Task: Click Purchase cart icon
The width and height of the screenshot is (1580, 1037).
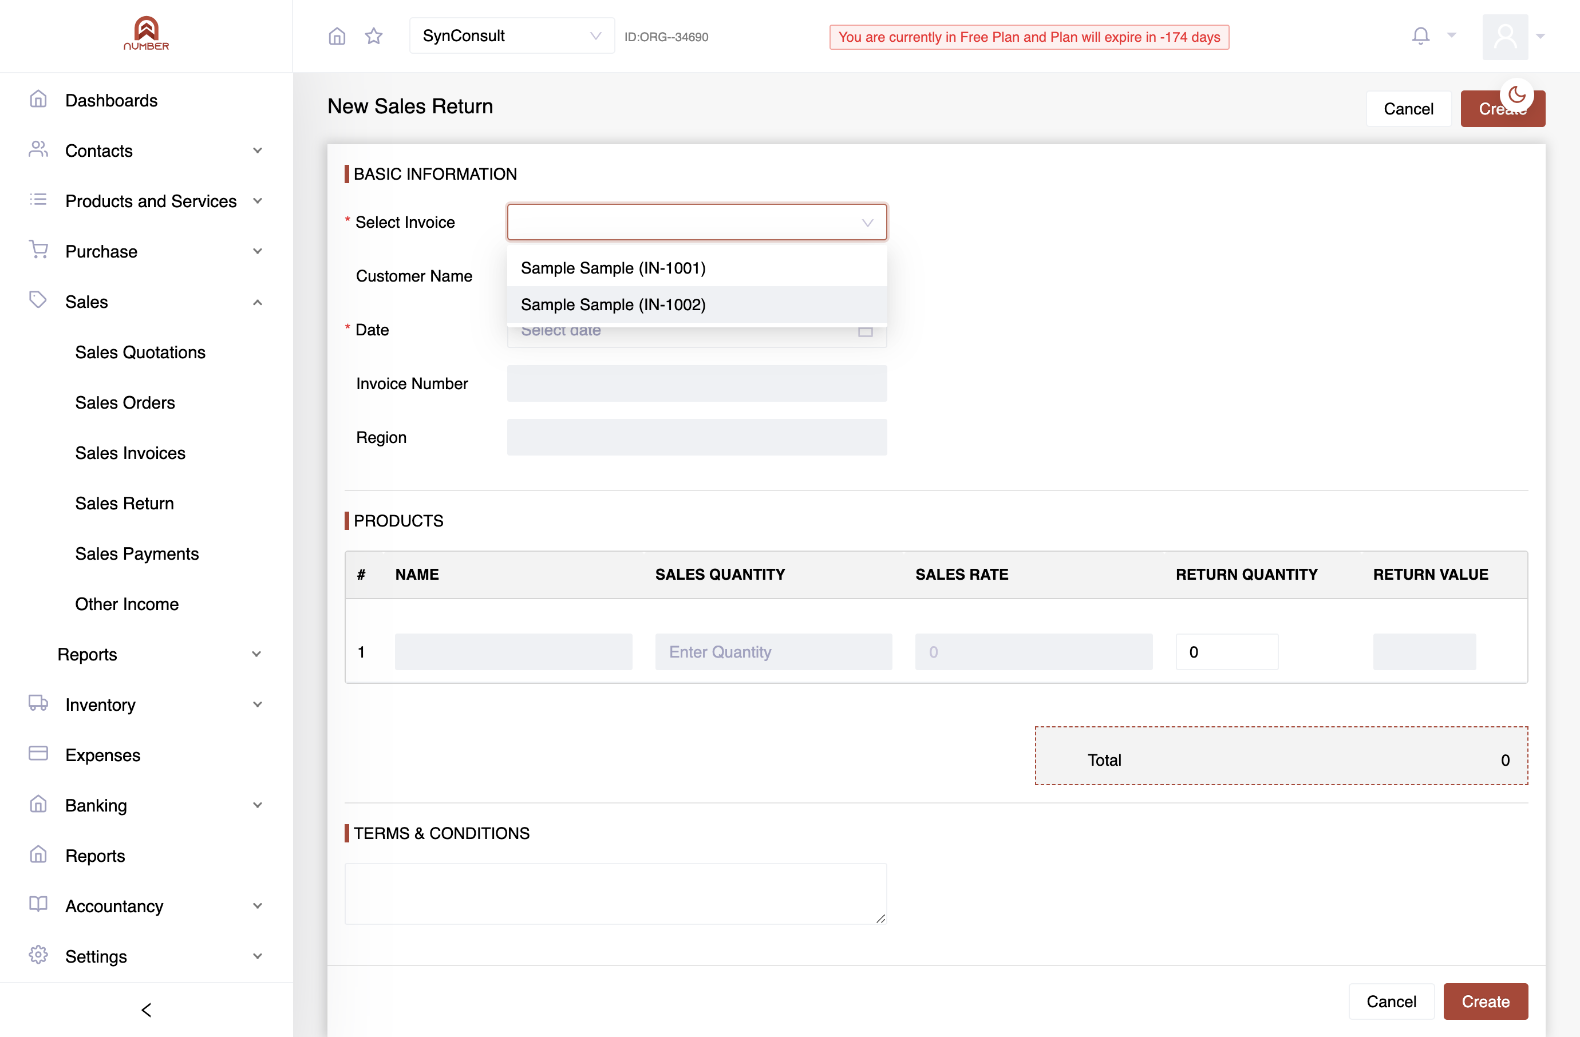Action: tap(38, 250)
